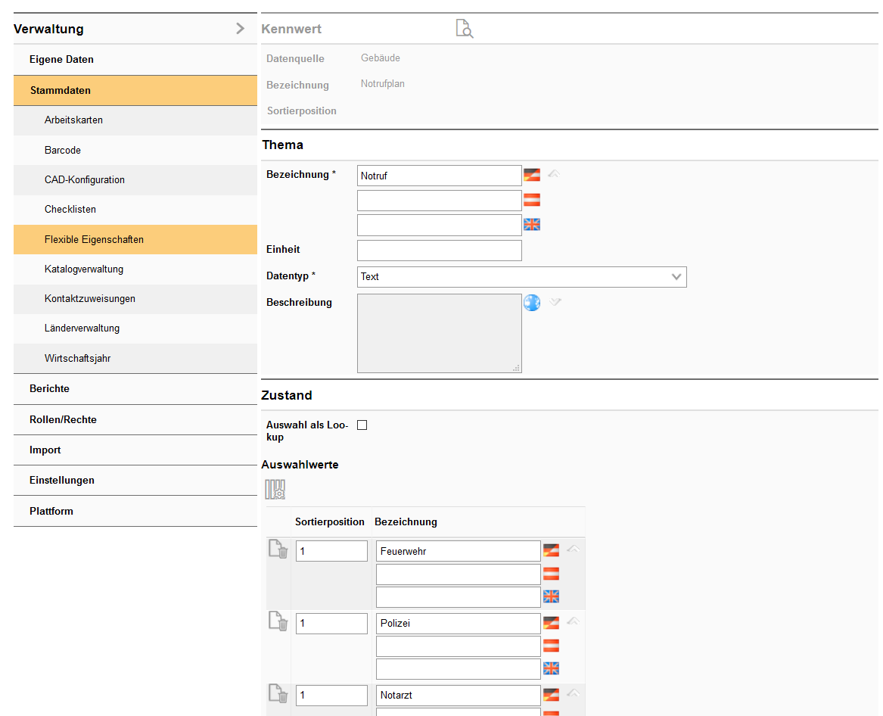
Task: Open Rollen/Rechte section
Action: click(x=63, y=419)
